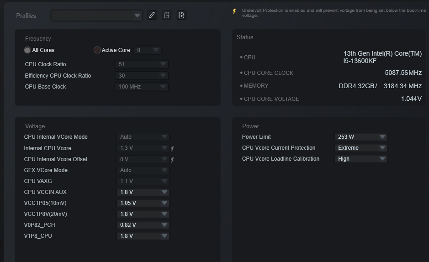Image resolution: width=429 pixels, height=262 pixels.
Task: Open the Profiles dropdown
Action: 96,16
